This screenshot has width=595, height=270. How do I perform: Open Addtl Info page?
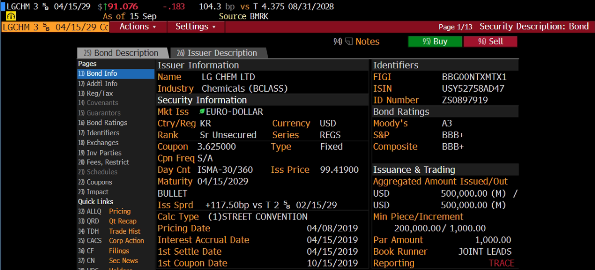coord(98,84)
